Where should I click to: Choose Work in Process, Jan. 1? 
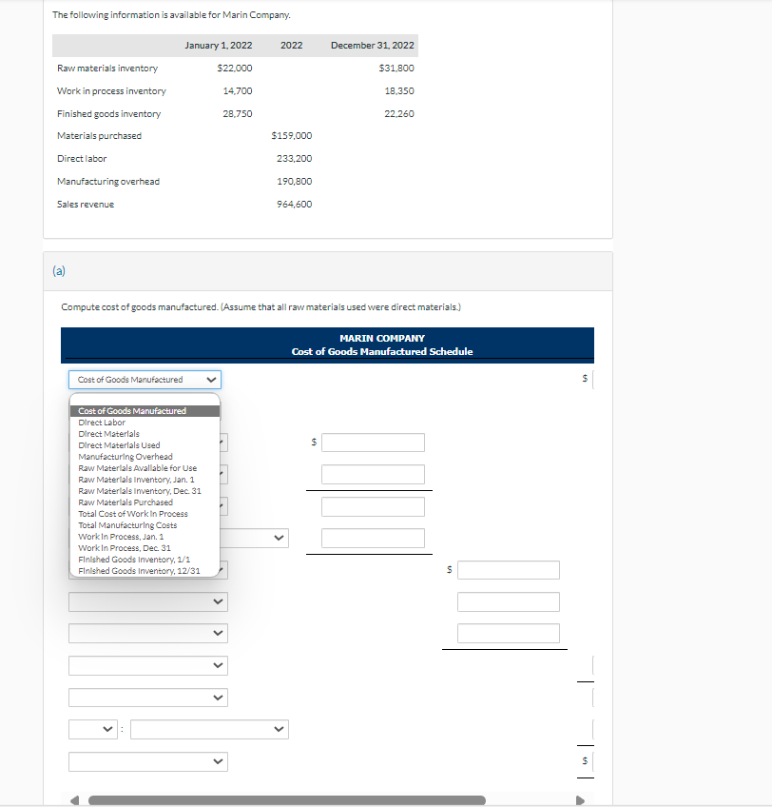[145, 537]
